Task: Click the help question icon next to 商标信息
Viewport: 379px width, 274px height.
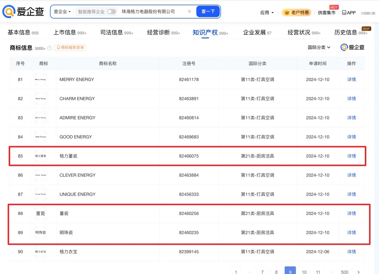Action: [50, 48]
